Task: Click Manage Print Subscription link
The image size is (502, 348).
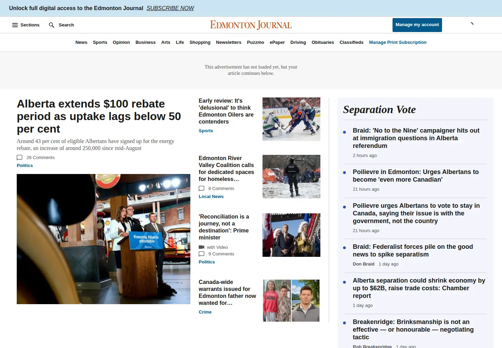Action: pyautogui.click(x=398, y=42)
